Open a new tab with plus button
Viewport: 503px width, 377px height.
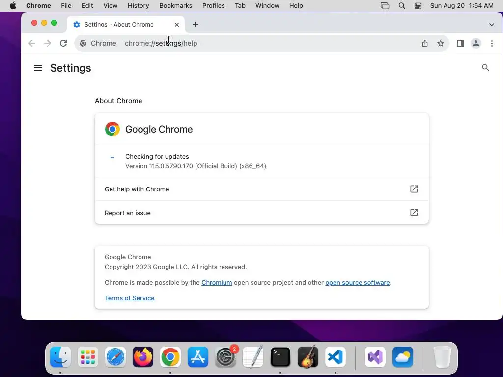tap(196, 25)
